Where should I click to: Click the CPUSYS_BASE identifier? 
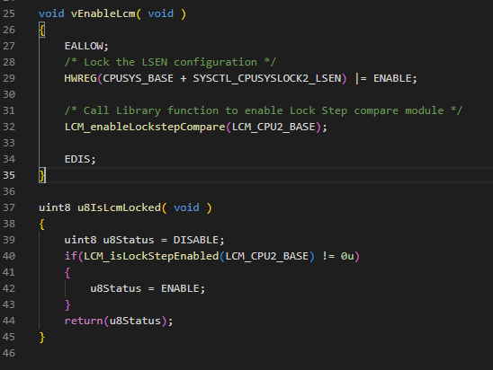[x=138, y=78]
